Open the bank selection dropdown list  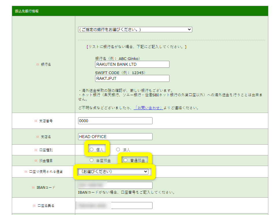135,30
